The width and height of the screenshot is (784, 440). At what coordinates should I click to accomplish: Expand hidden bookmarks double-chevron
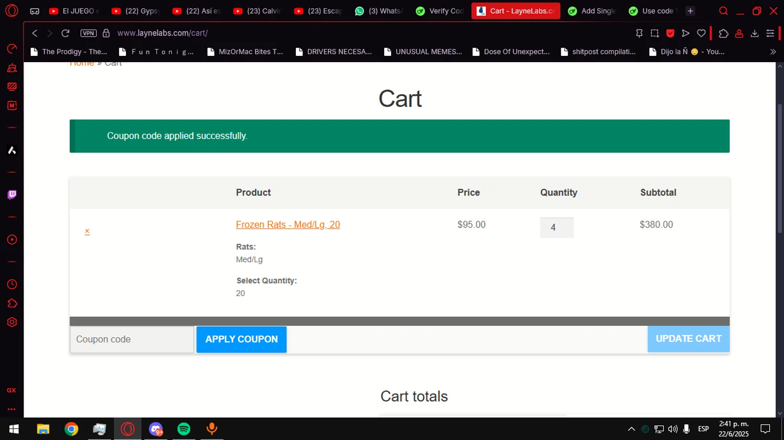(x=773, y=52)
